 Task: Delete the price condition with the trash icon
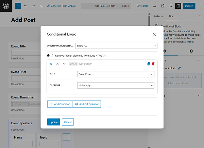(x=153, y=64)
